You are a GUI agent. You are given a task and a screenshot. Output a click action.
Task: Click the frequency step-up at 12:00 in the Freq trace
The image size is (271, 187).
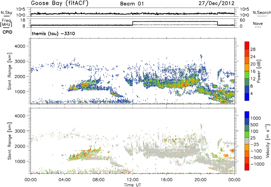[x=132, y=23]
